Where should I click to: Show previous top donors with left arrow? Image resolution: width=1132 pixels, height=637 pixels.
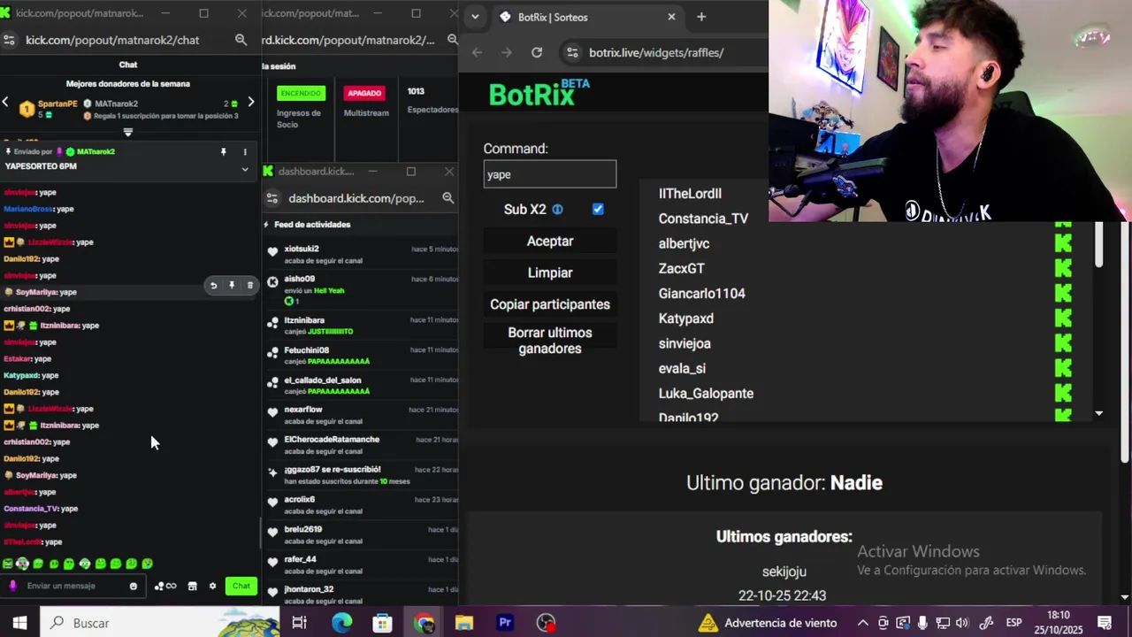coord(5,102)
